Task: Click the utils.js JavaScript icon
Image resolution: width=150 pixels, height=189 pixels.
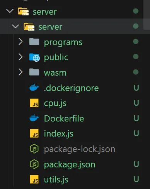Action: [34, 179]
